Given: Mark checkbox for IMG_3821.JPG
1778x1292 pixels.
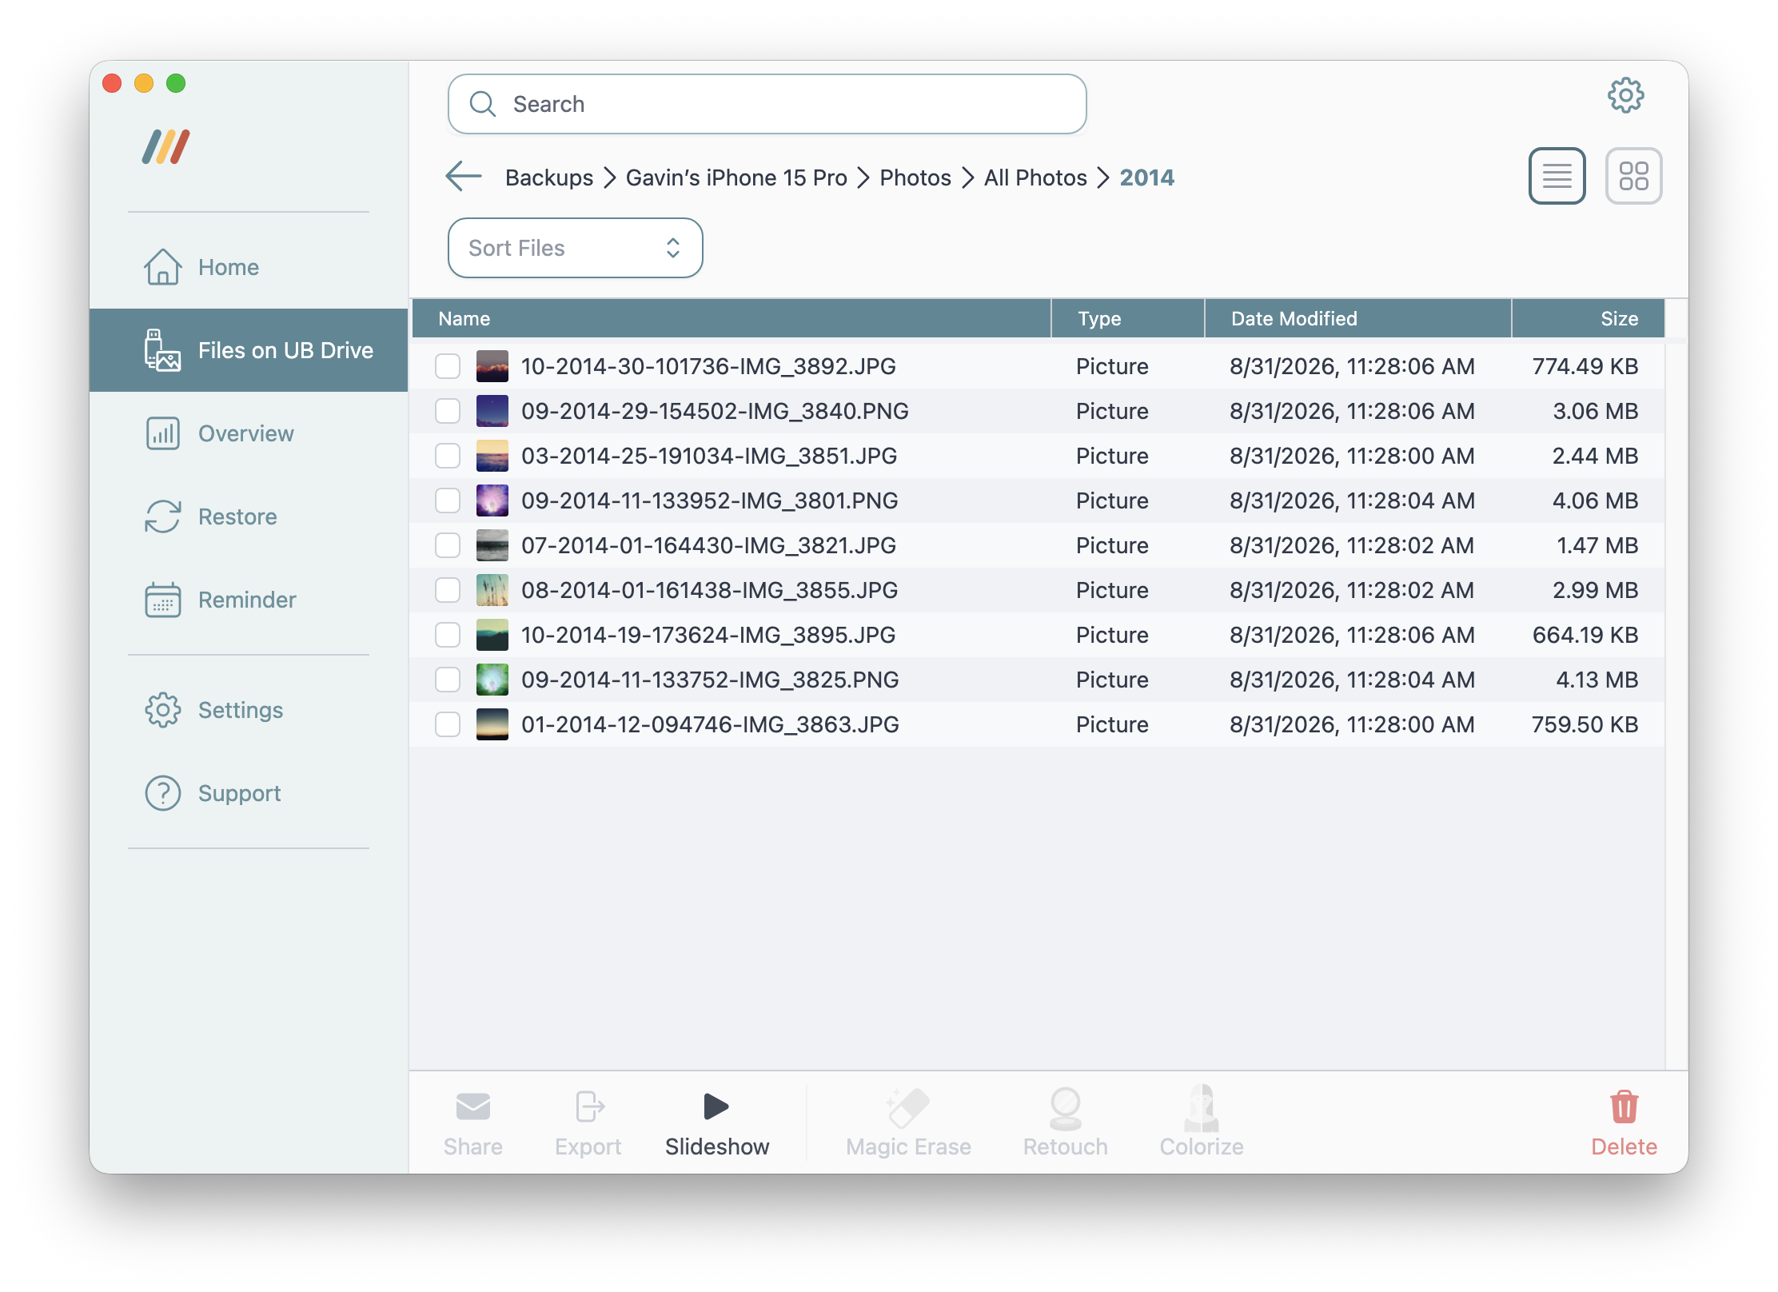Looking at the screenshot, I should 448,545.
